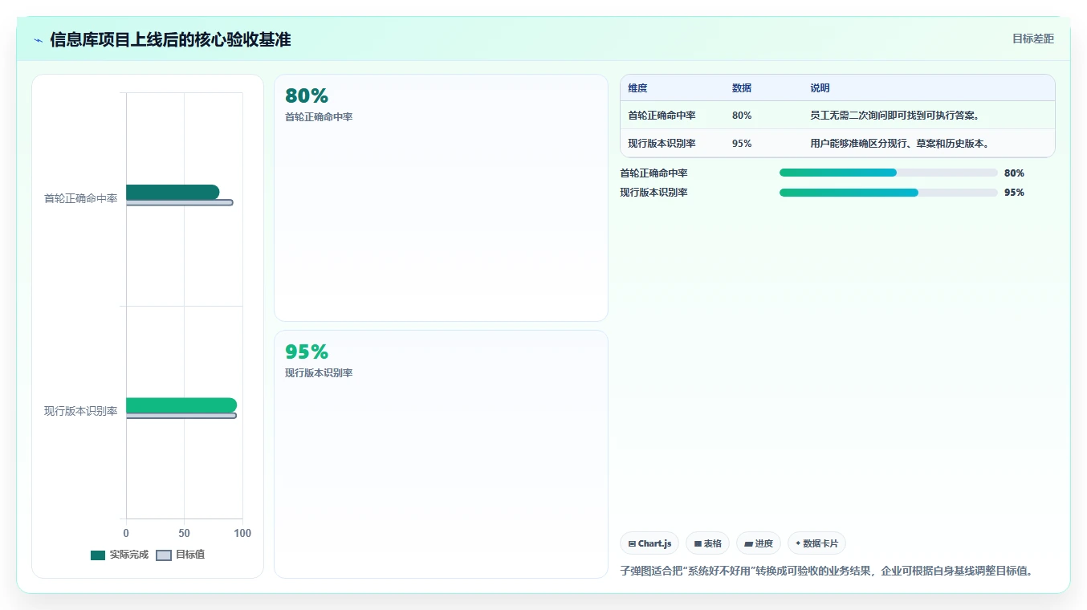Click the 现行版本识别率 label under the 95% card

(319, 373)
